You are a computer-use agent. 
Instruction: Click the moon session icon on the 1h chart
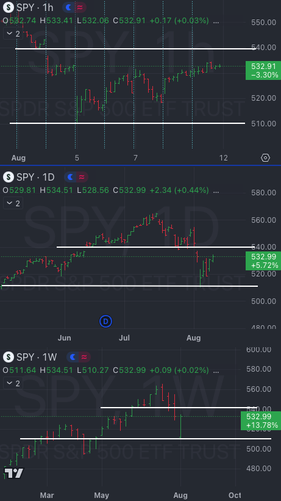click(68, 7)
